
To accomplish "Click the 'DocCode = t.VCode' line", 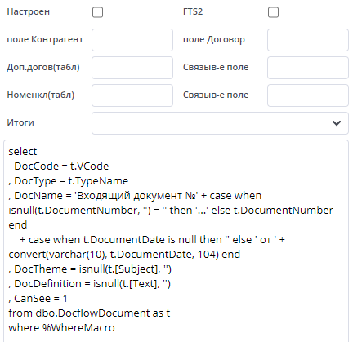I will pyautogui.click(x=61, y=167).
